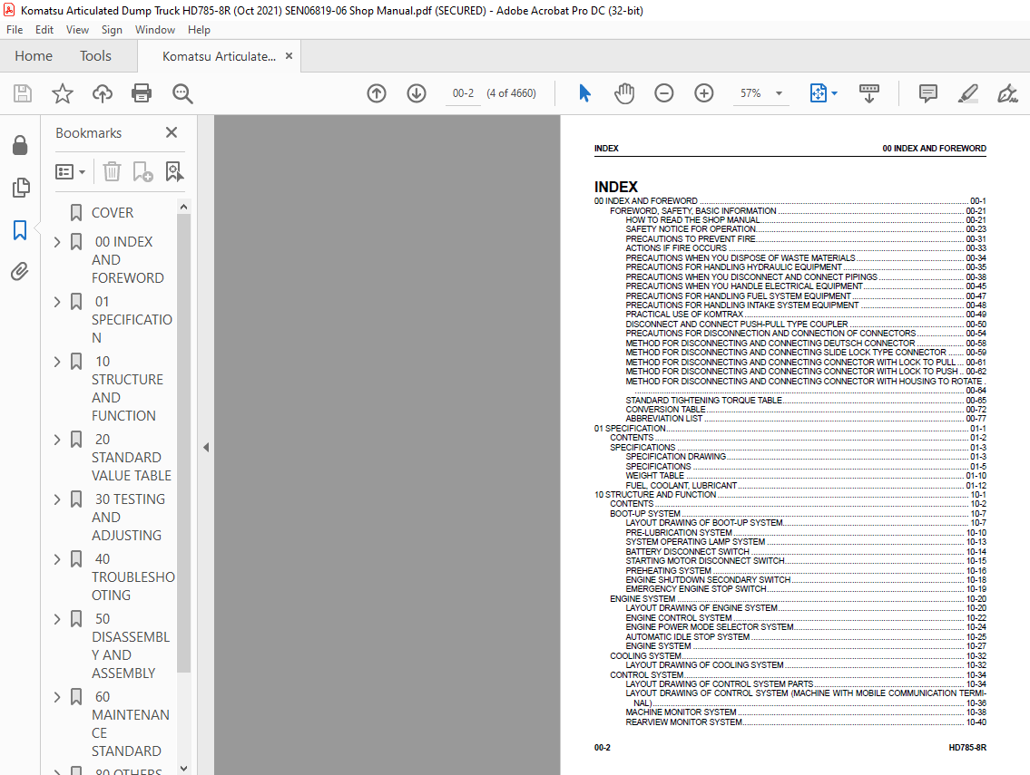The width and height of the screenshot is (1030, 775).
Task: Find the current bookmark icon
Action: click(x=174, y=172)
